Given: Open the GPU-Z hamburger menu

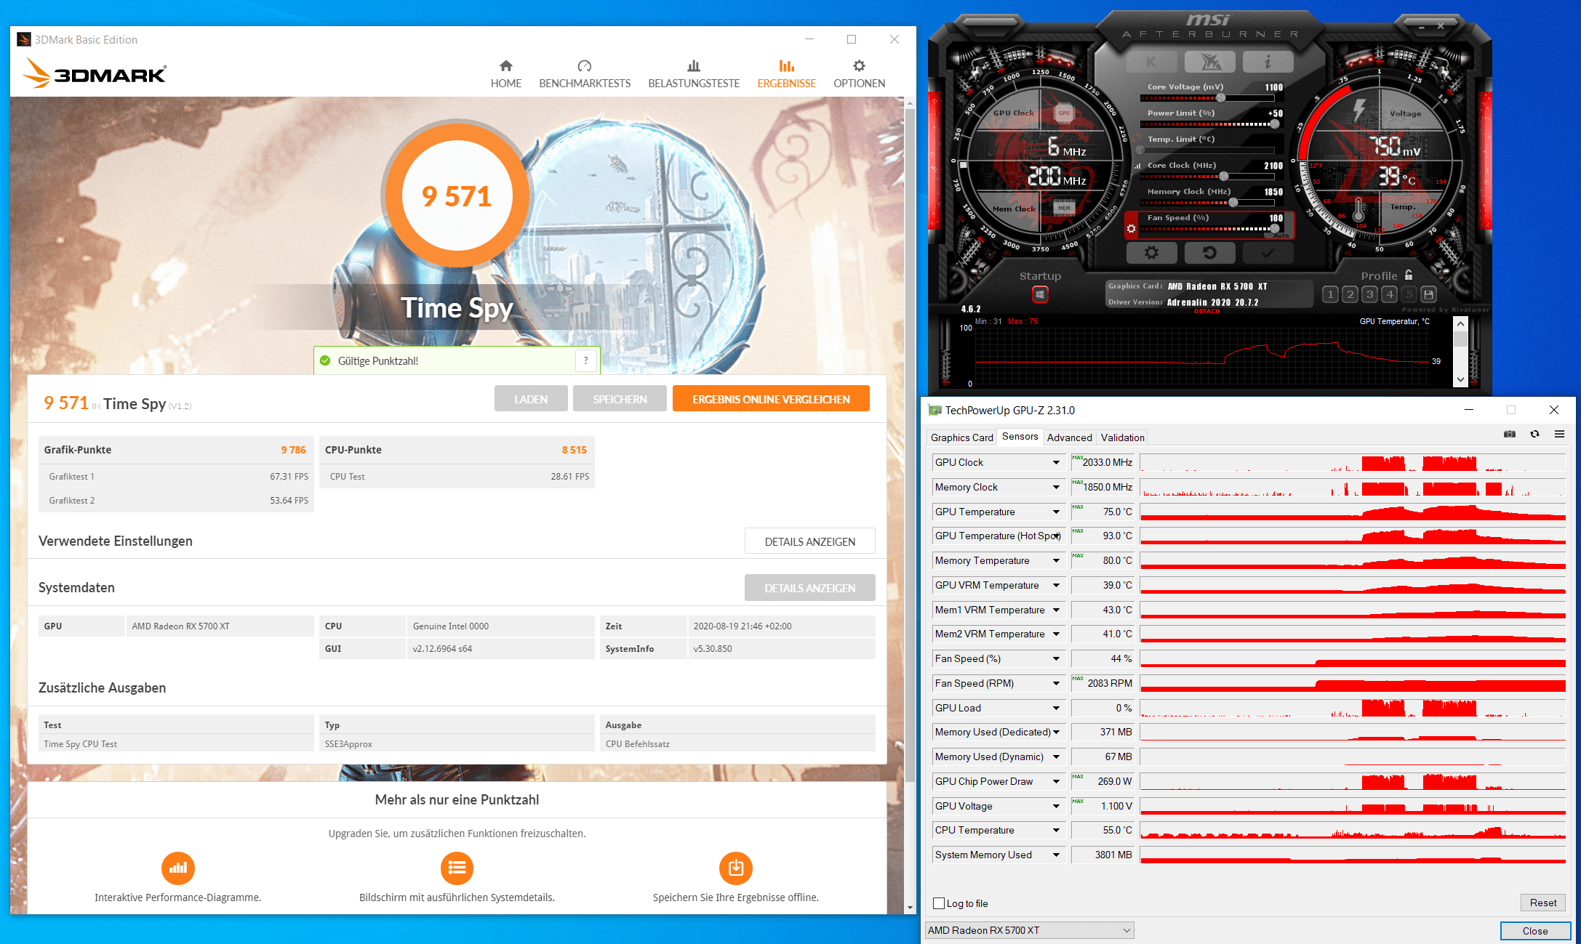Looking at the screenshot, I should (x=1559, y=435).
